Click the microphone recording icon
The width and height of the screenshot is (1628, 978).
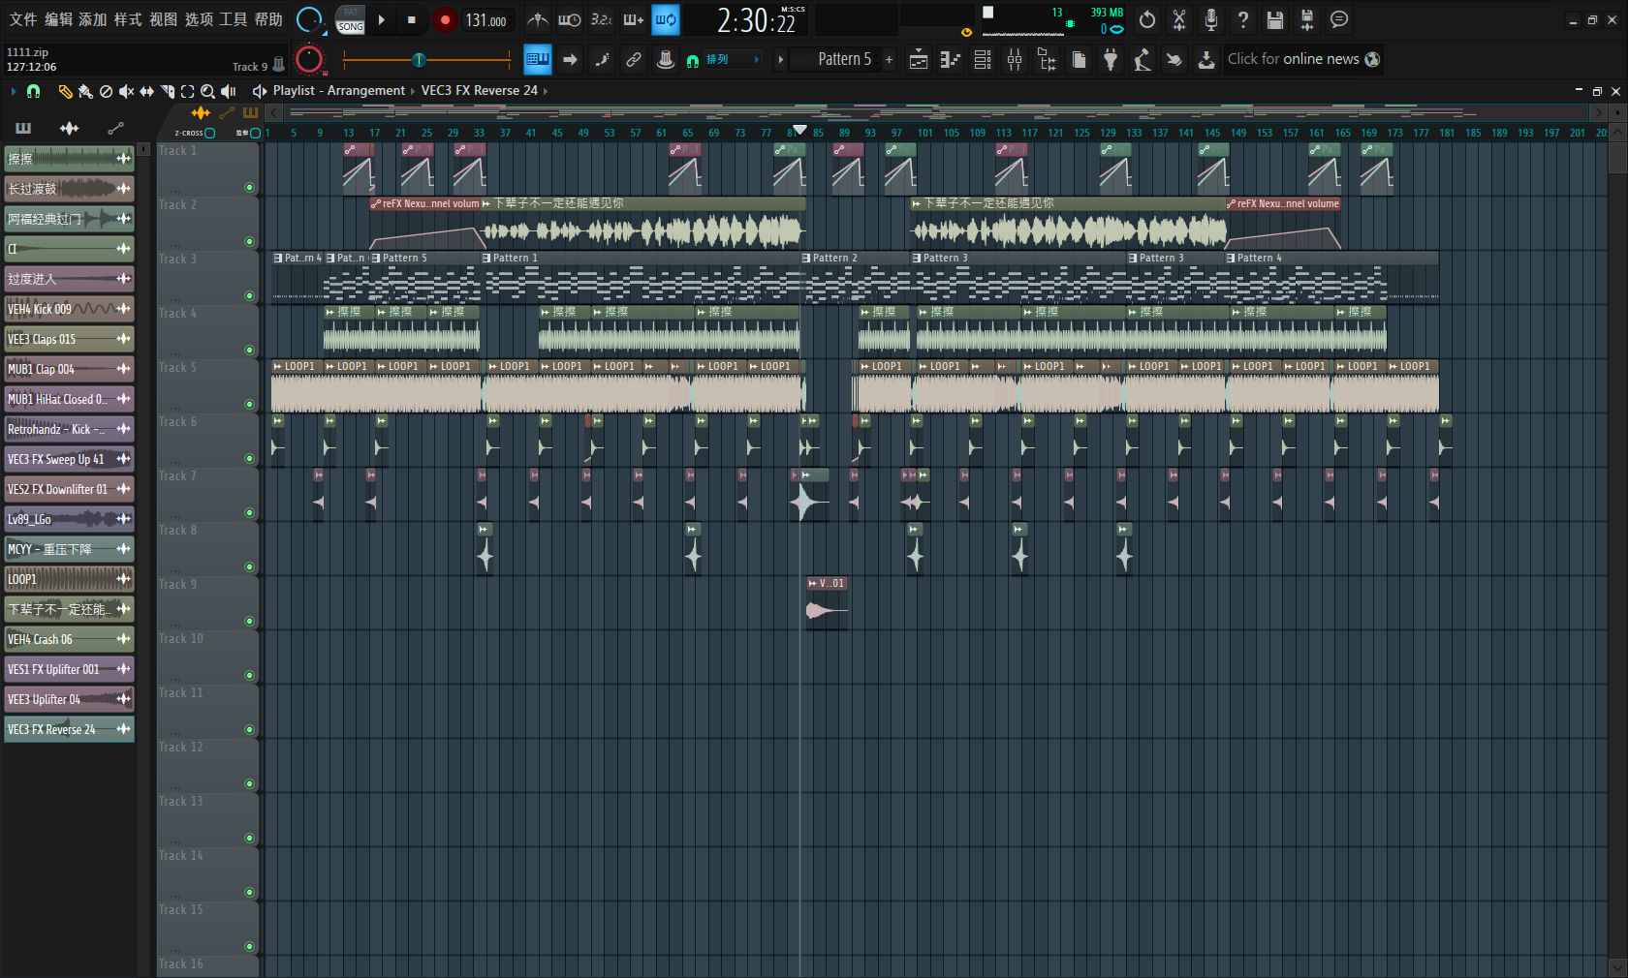(1210, 20)
